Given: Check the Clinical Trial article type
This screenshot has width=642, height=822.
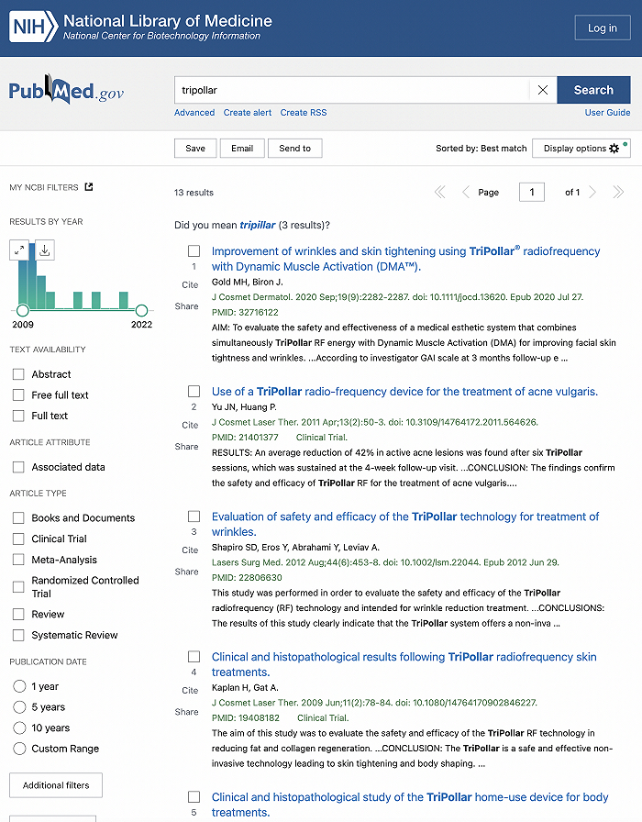Looking at the screenshot, I should [x=18, y=539].
